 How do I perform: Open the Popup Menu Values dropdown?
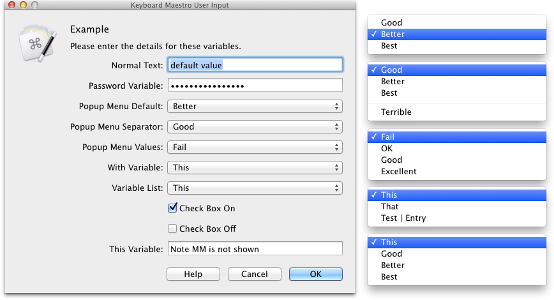[255, 147]
